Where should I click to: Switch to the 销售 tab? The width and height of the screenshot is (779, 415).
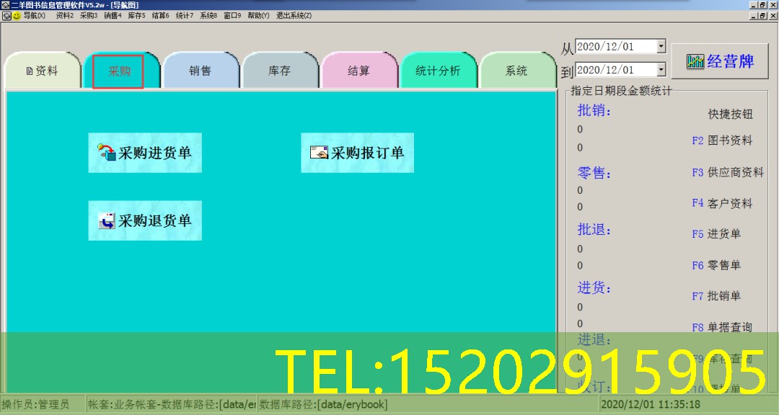200,71
